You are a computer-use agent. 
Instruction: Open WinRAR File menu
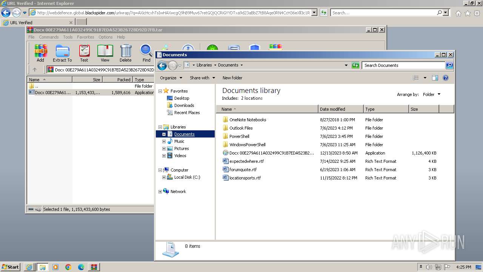tap(31, 37)
